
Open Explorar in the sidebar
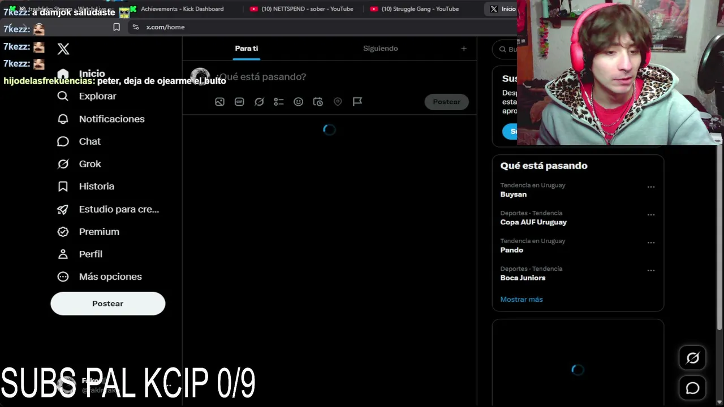tap(87, 96)
